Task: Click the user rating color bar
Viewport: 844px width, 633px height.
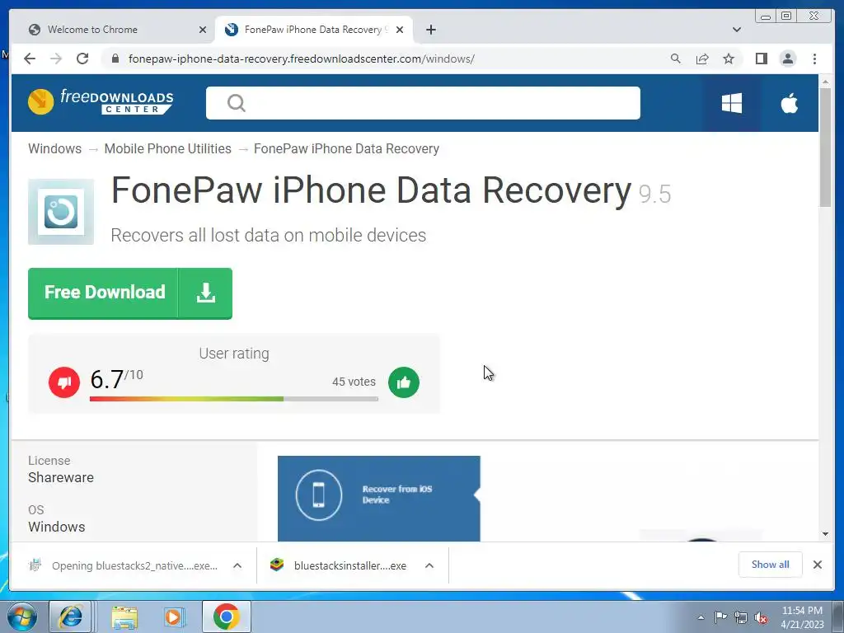Action: 234,399
